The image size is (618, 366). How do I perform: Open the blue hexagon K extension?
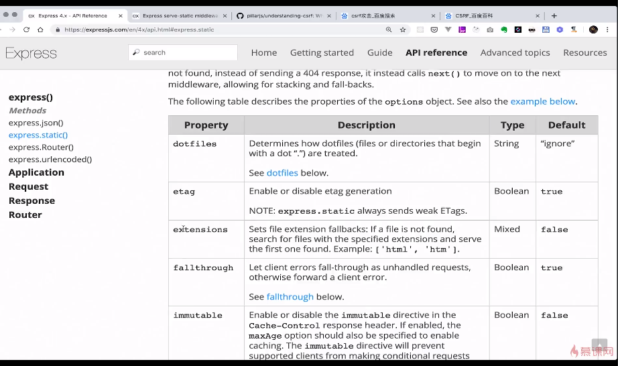click(x=560, y=29)
